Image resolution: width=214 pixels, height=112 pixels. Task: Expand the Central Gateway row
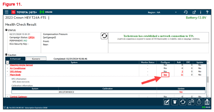[x=7, y=96]
